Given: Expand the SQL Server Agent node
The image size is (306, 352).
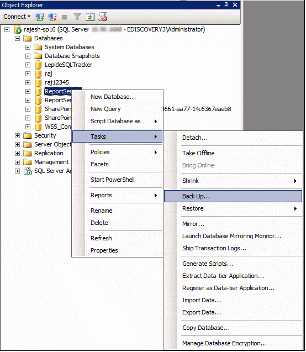Looking at the screenshot, I should click(17, 171).
